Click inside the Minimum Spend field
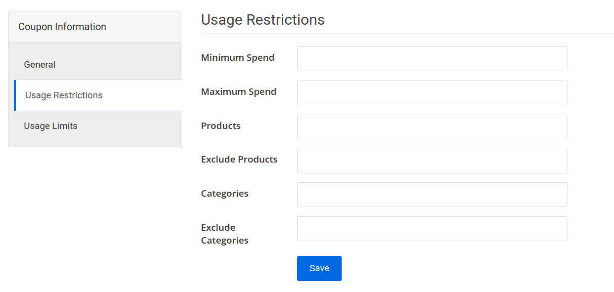 [x=432, y=58]
